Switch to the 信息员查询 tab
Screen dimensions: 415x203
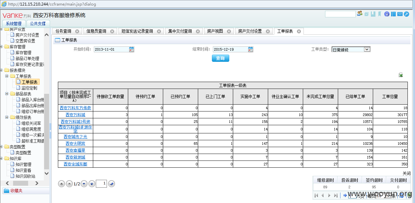coord(96,31)
